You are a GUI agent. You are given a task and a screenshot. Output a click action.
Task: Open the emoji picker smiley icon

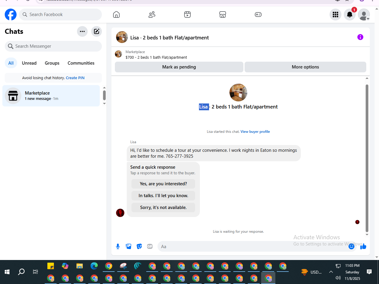351,246
